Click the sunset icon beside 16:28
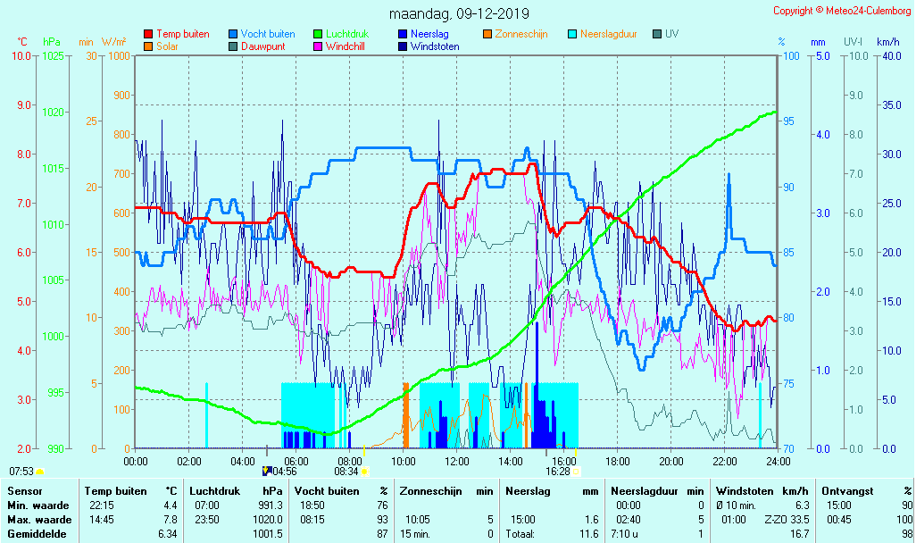This screenshot has height=543, width=916. point(576,471)
